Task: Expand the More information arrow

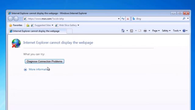Action: point(25,70)
